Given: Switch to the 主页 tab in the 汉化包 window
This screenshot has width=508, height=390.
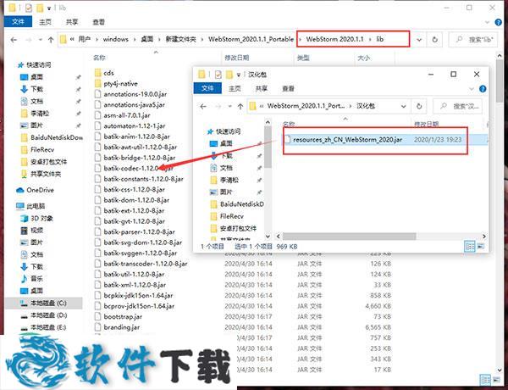Looking at the screenshot, I should click(x=235, y=88).
